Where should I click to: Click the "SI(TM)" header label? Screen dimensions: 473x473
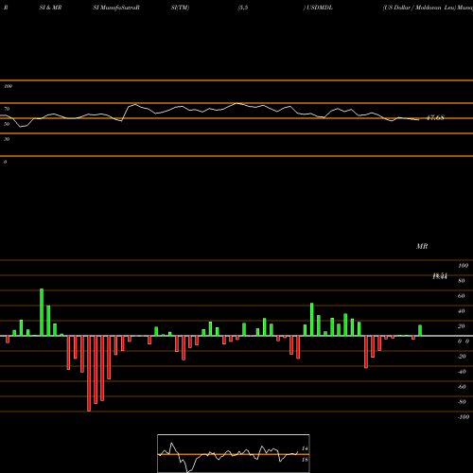[180, 8]
